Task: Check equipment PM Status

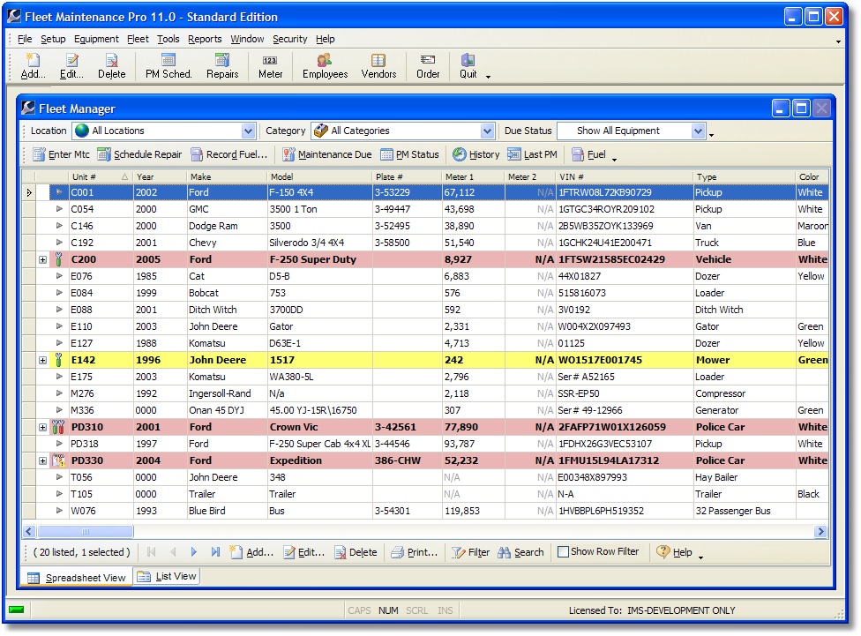Action: pyautogui.click(x=409, y=153)
